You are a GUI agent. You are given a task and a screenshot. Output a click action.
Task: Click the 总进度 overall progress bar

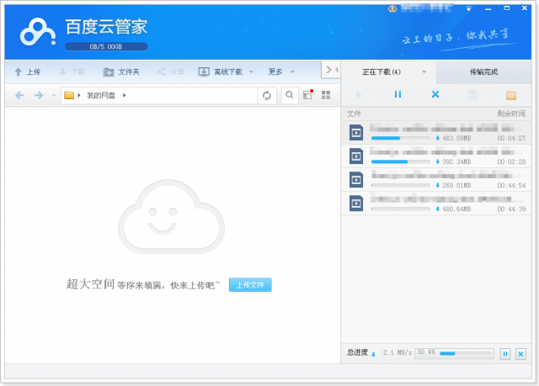point(454,353)
